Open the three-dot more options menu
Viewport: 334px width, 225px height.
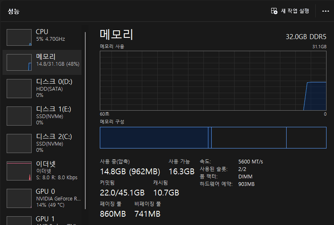326,11
